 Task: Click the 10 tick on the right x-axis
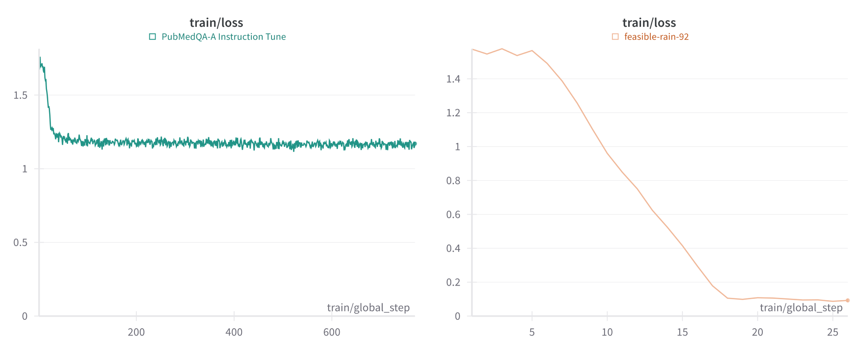pos(607,332)
